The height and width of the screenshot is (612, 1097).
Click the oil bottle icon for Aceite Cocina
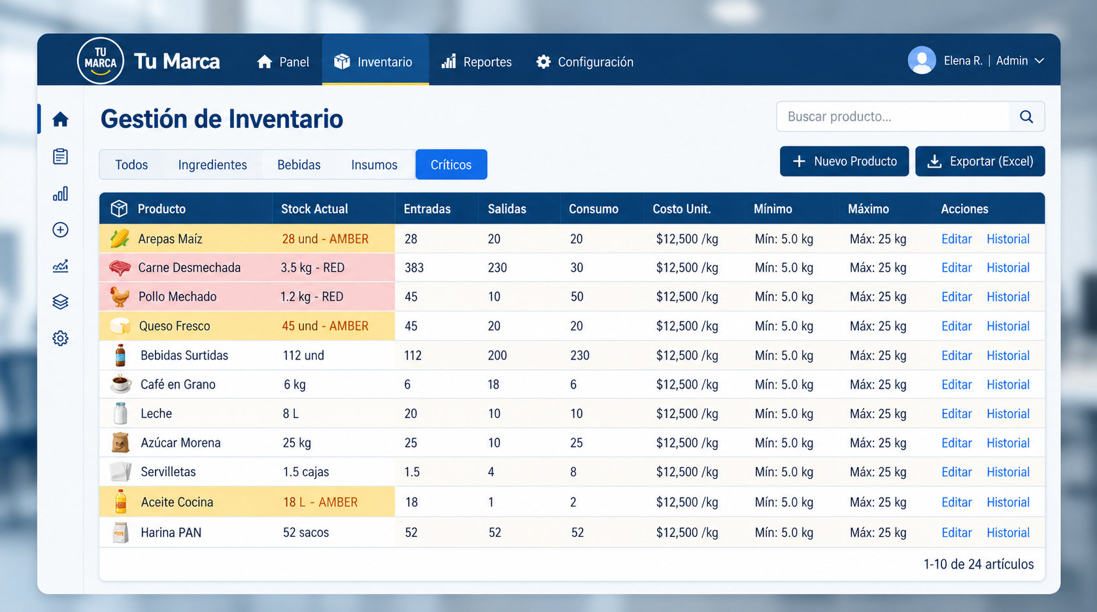(120, 502)
